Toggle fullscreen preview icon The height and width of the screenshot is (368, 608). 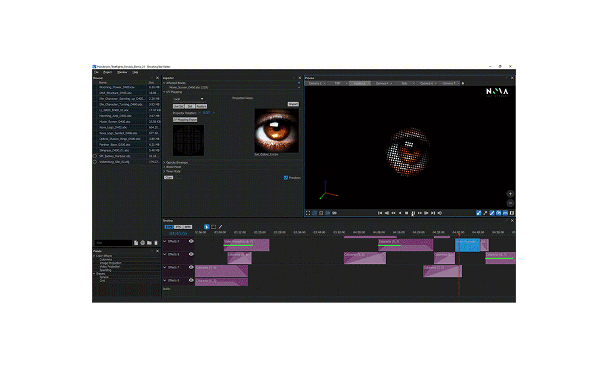coord(308,213)
